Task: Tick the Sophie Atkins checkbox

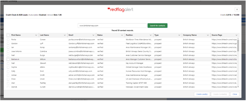Action: pos(8,67)
